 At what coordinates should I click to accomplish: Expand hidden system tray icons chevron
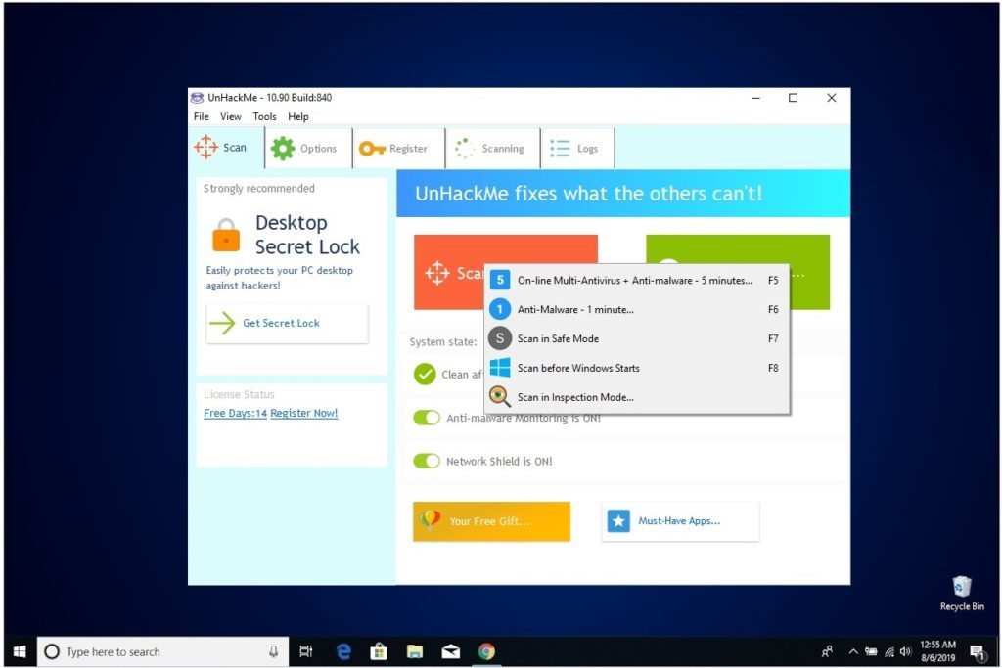coord(853,651)
